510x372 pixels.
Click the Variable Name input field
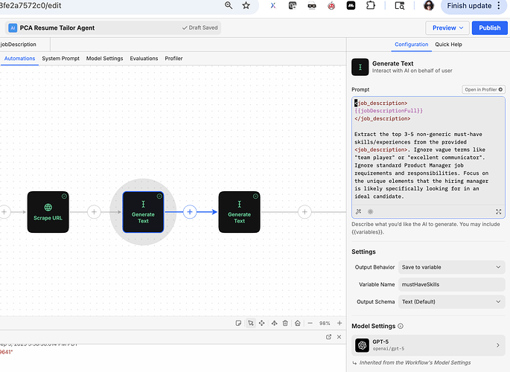point(452,284)
